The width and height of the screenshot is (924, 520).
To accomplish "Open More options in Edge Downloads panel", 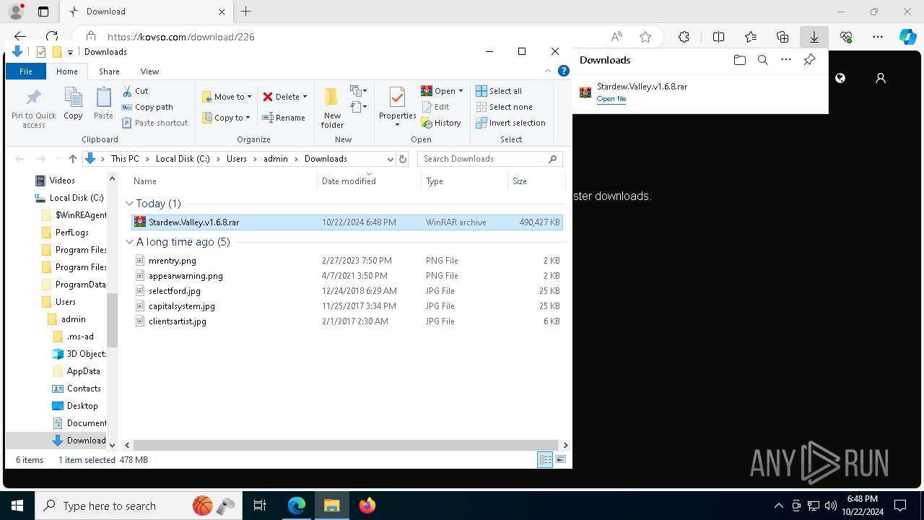I will [786, 60].
